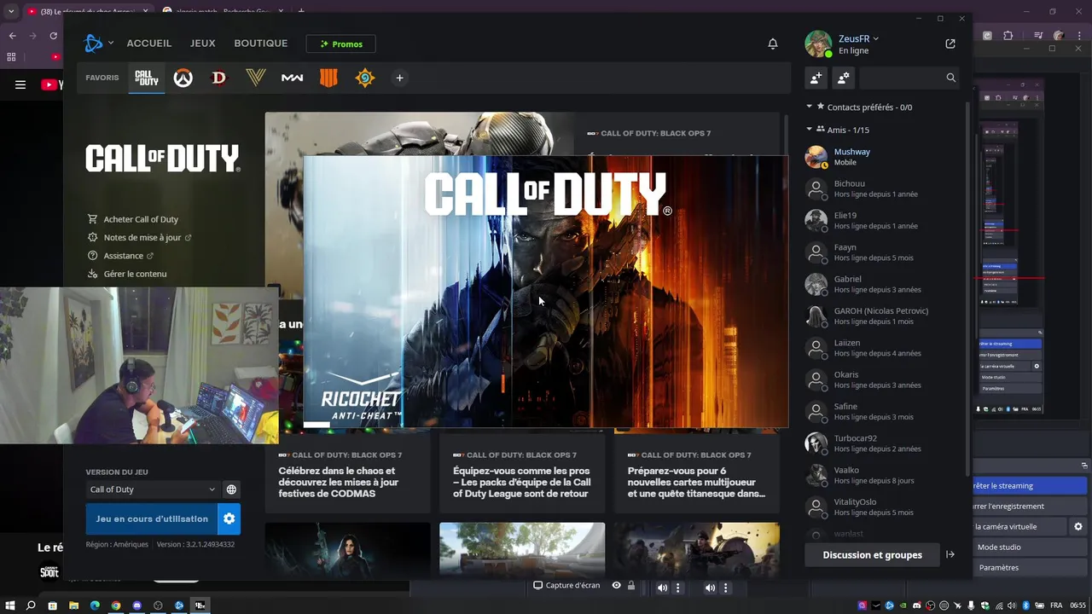The height and width of the screenshot is (614, 1092).
Task: Open the BOUTIQUE tab
Action: tap(261, 43)
